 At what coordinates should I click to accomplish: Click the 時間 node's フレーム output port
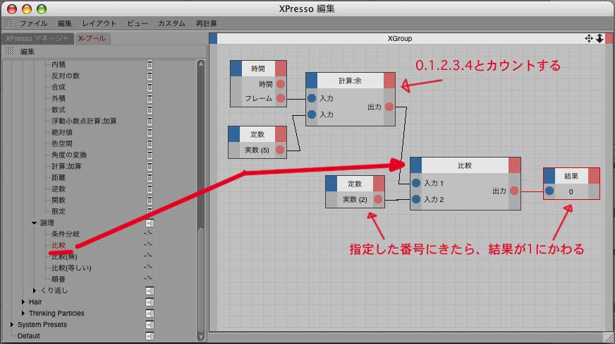281,98
